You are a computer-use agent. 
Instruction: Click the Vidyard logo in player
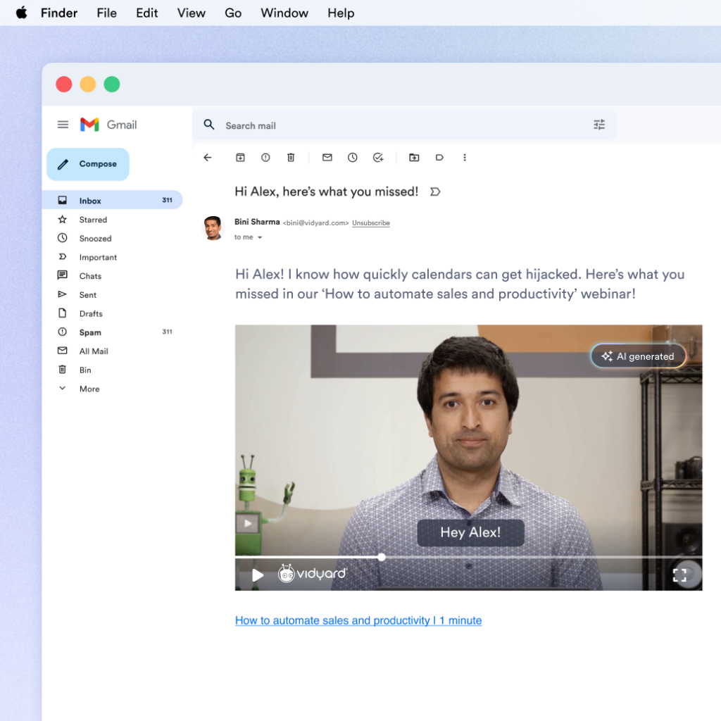click(x=312, y=573)
